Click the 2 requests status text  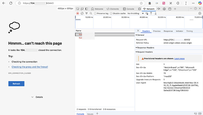[x=81, y=109]
